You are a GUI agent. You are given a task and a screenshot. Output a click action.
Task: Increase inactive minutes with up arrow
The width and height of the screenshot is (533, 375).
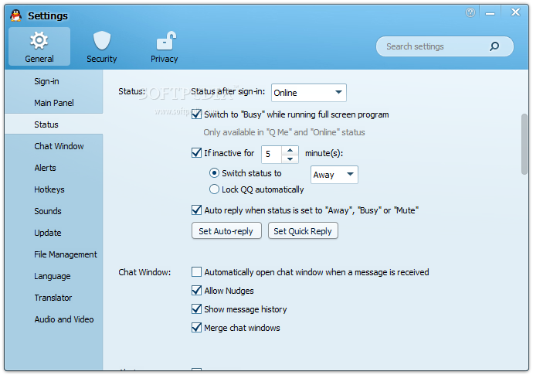290,150
